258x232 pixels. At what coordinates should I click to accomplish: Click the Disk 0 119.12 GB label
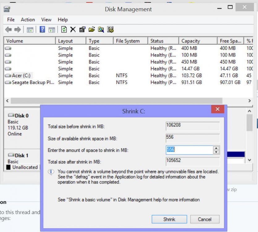coord(18,128)
